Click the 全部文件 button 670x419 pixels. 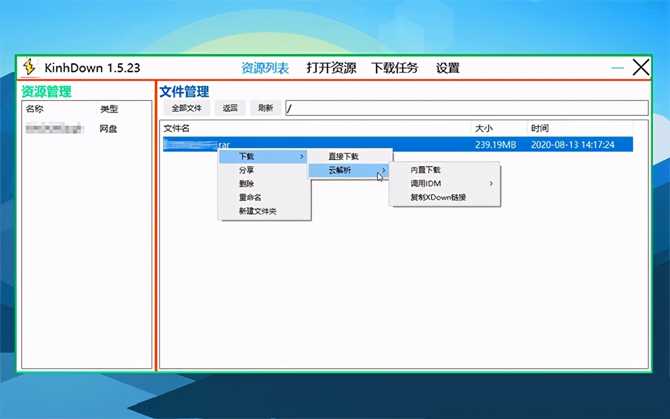187,108
